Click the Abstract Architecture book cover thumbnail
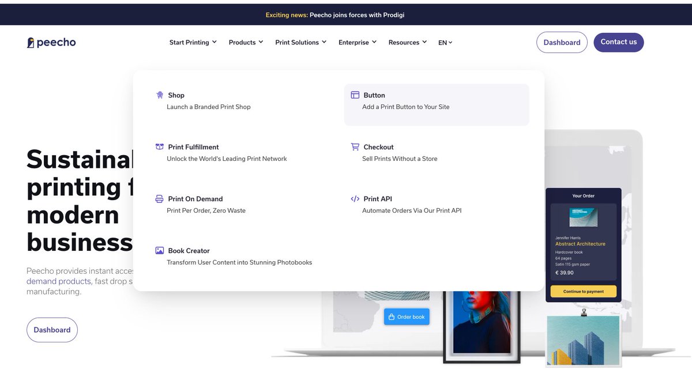Image resolution: width=692 pixels, height=377 pixels. (x=583, y=217)
